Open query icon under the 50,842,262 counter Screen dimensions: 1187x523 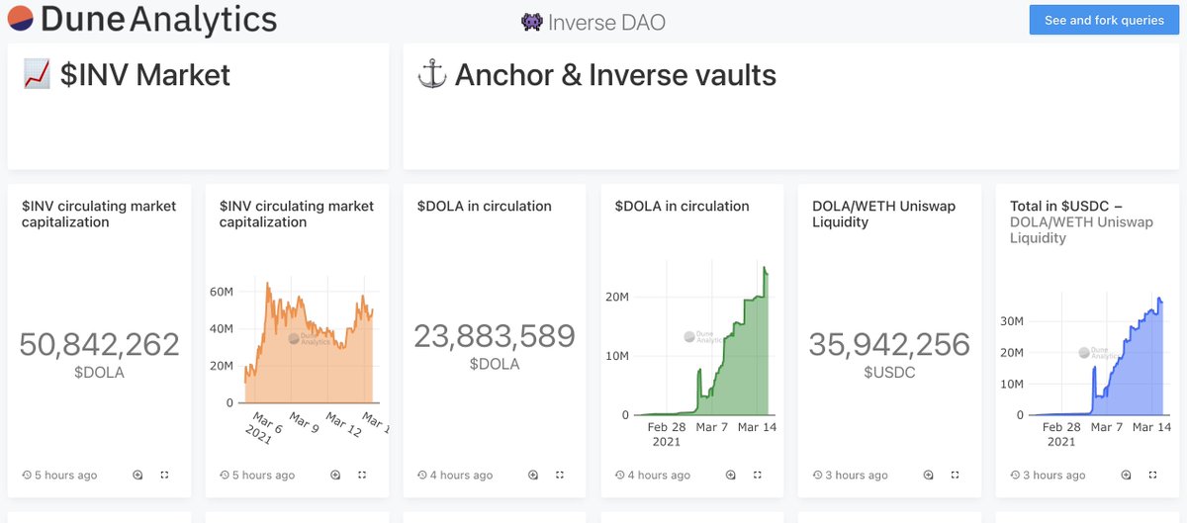click(x=137, y=476)
